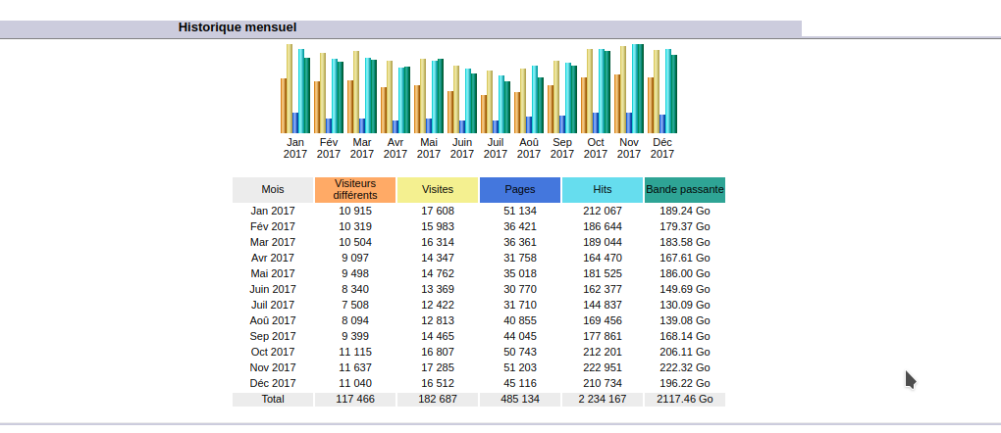This screenshot has width=1001, height=433.
Task: Click hits value 164 470
Action: [x=602, y=258]
